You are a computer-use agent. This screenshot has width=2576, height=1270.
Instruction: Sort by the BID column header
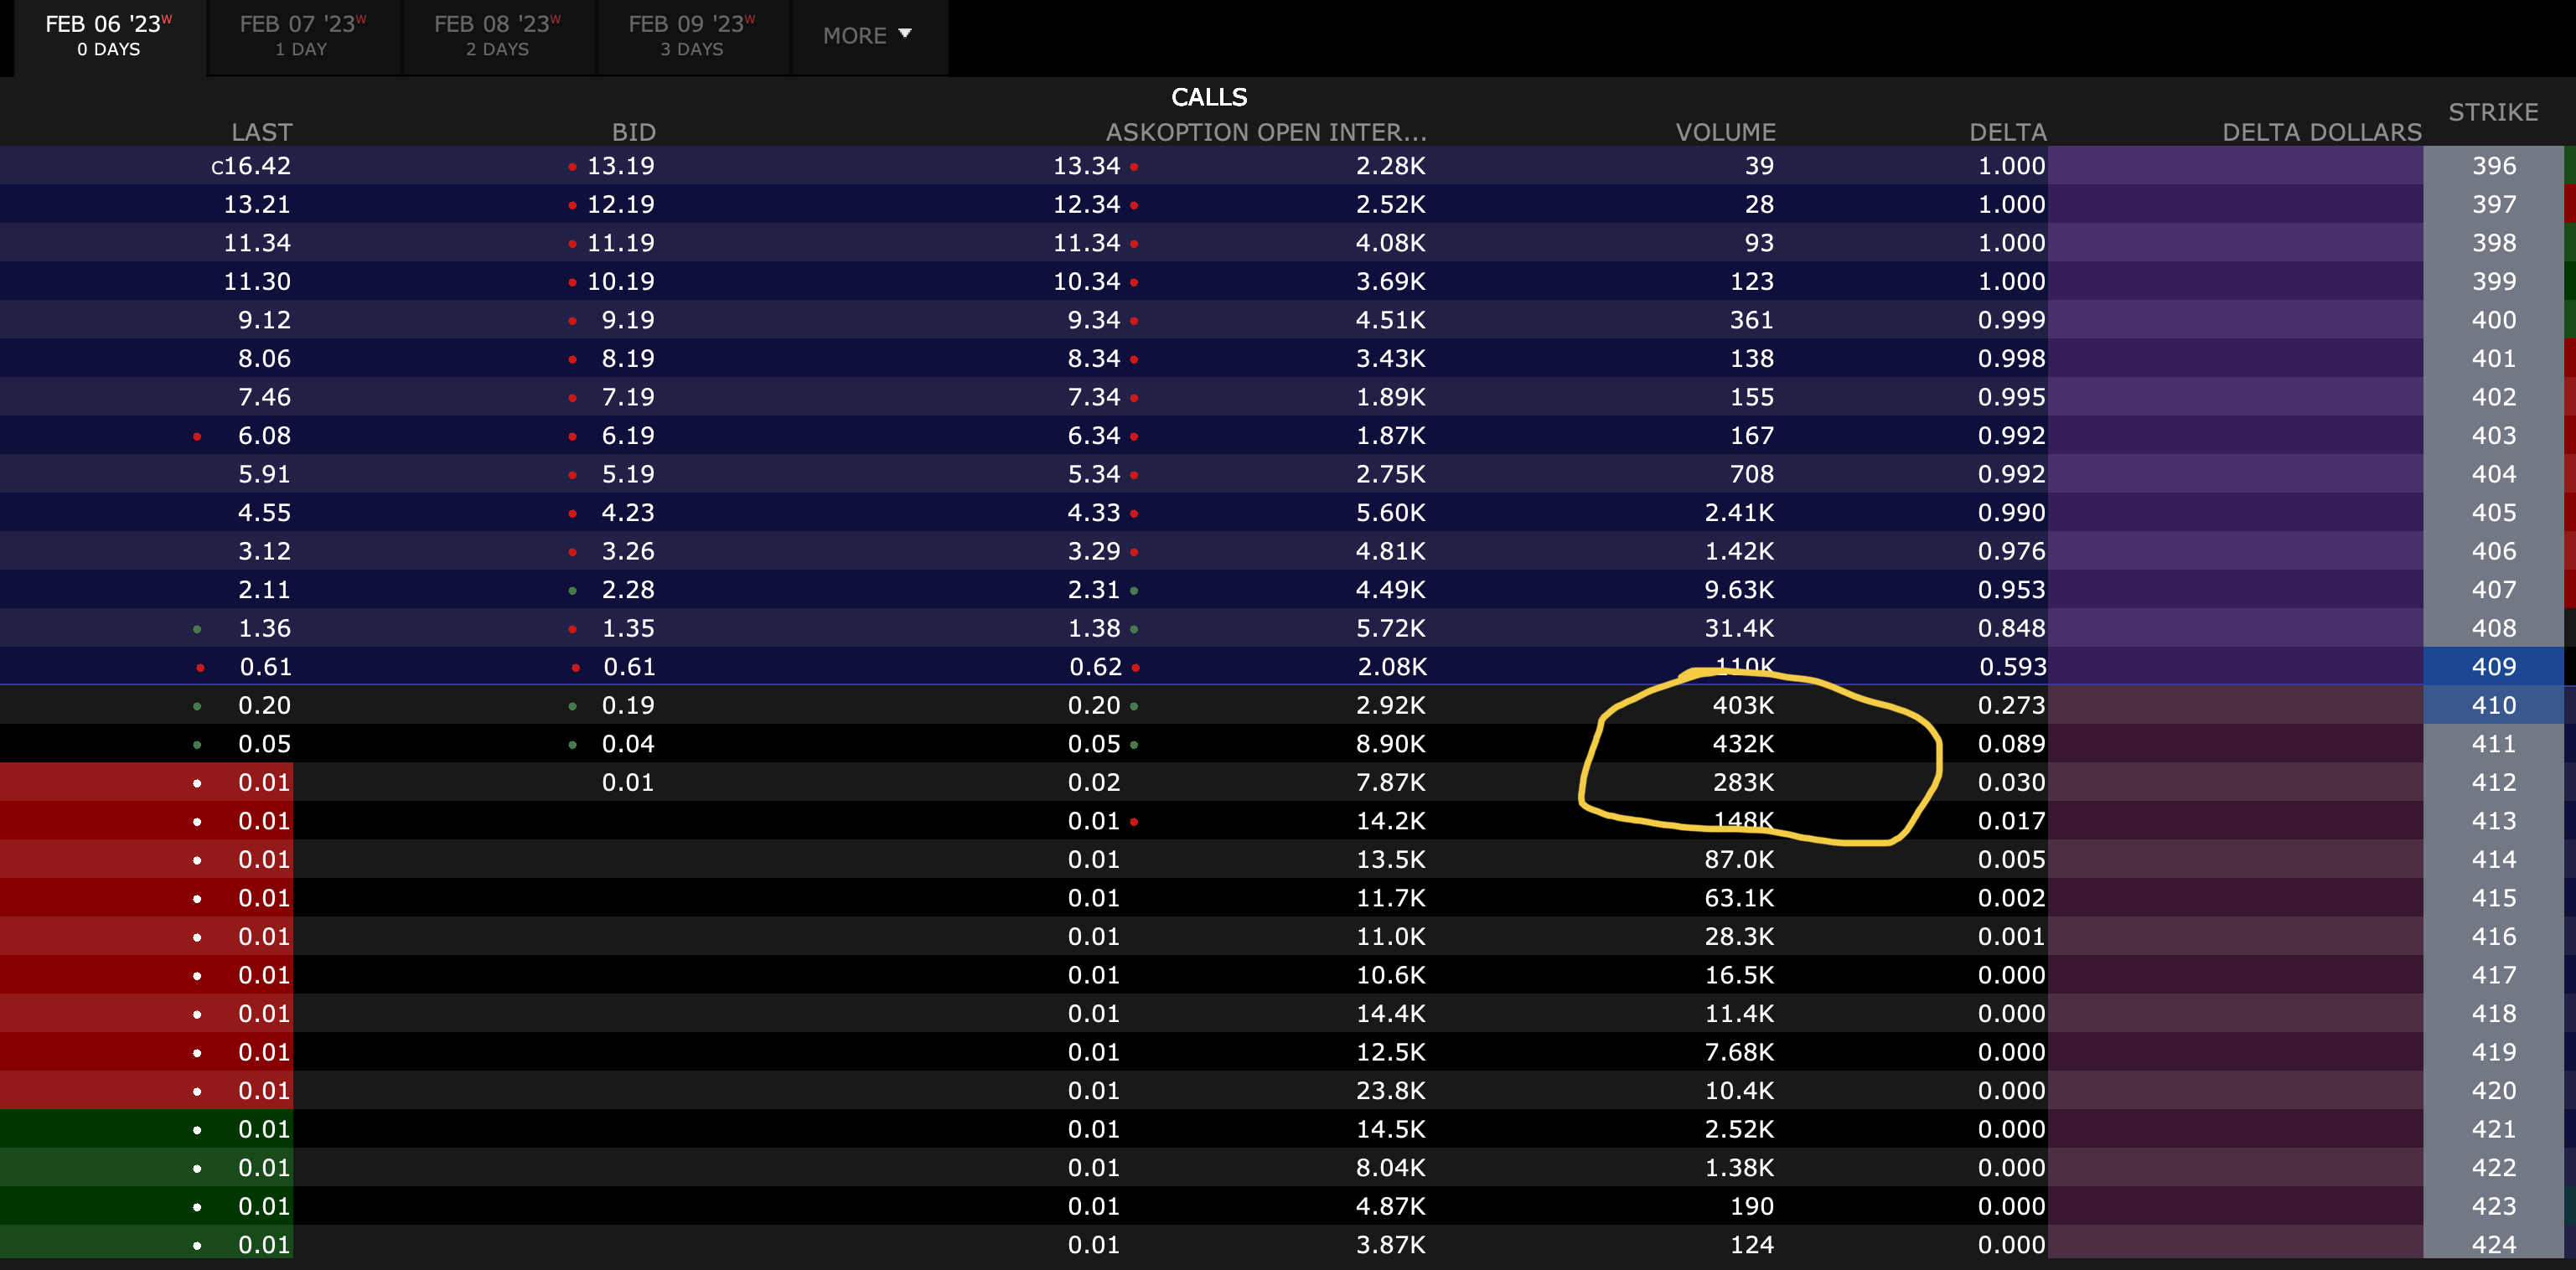(633, 132)
